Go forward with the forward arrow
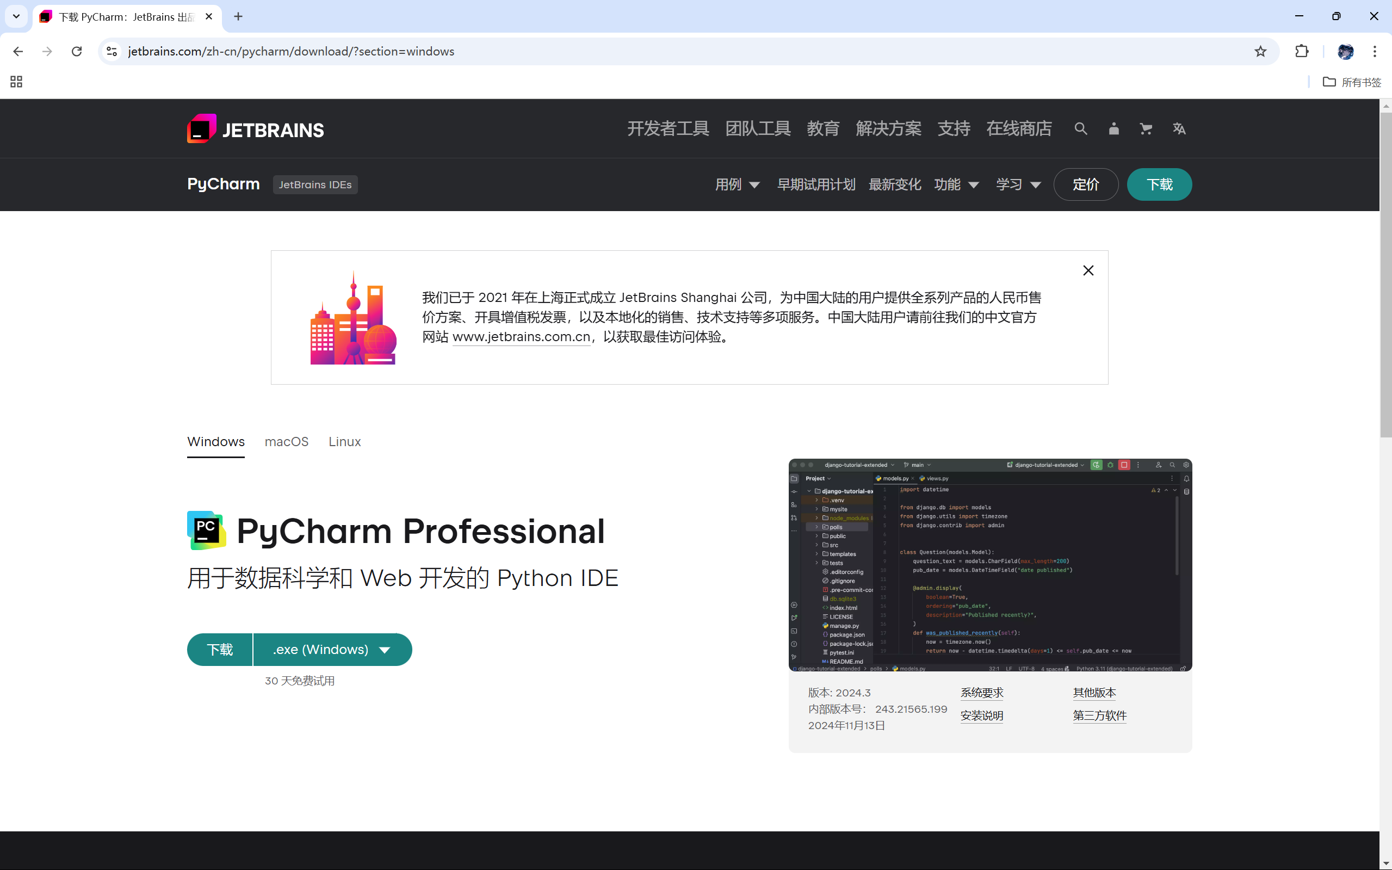The height and width of the screenshot is (870, 1392). pyautogui.click(x=47, y=51)
